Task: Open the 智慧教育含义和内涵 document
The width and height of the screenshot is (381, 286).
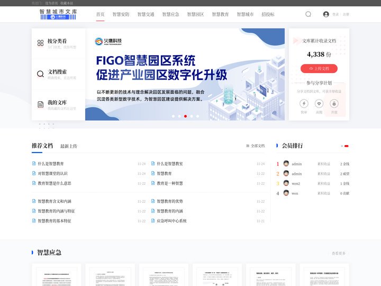Action: tap(55, 201)
